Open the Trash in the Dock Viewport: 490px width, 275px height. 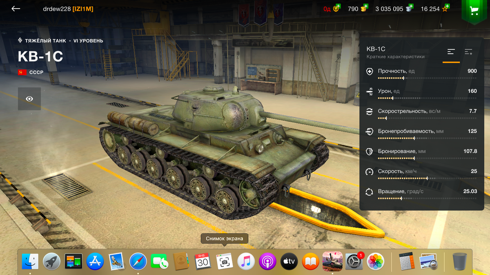(x=459, y=261)
